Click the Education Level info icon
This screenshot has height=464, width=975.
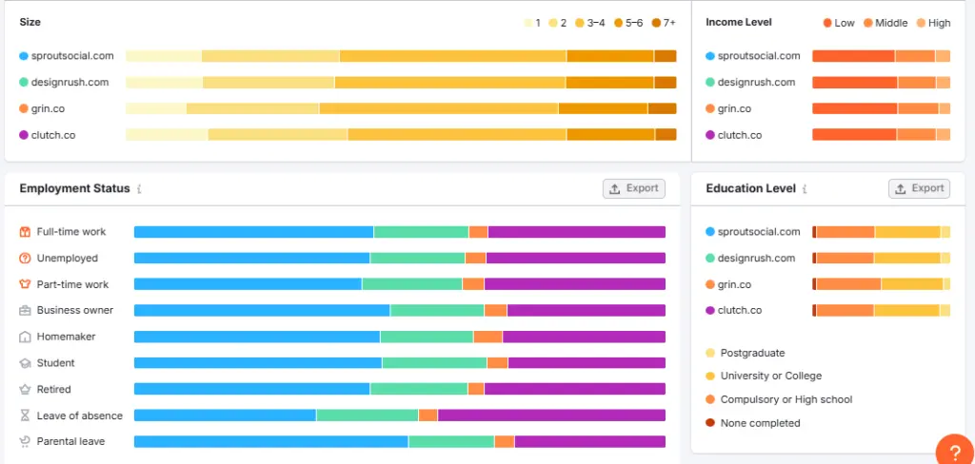[806, 189]
